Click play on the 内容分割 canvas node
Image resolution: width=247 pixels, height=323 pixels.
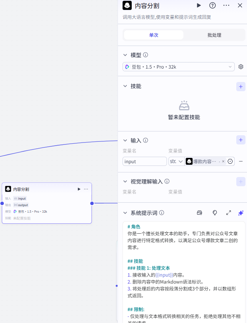[x=79, y=189]
